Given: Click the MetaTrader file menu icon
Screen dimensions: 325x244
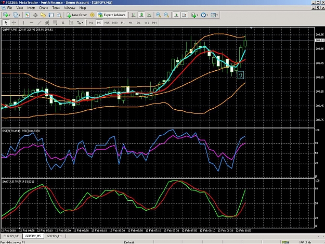Looking at the screenshot, I should click(3, 8).
